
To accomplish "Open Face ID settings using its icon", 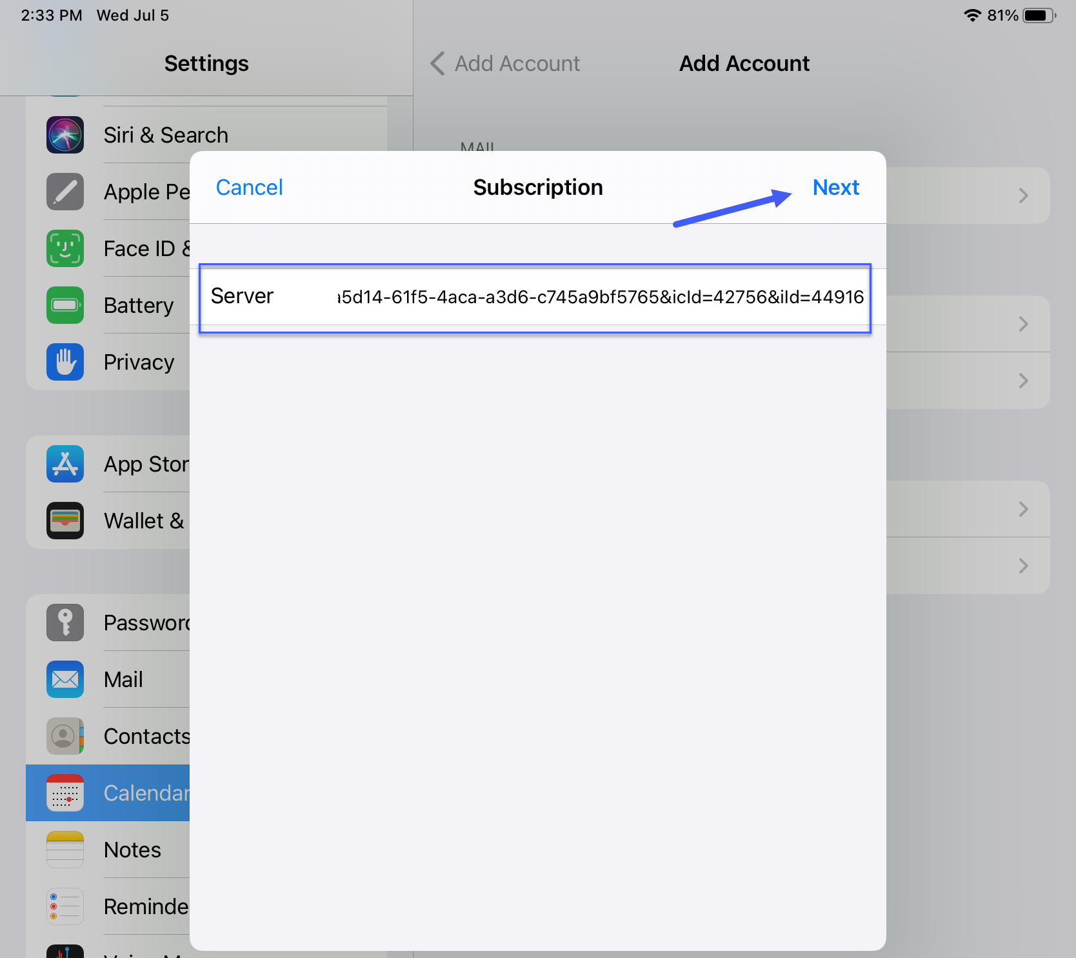I will (x=65, y=248).
